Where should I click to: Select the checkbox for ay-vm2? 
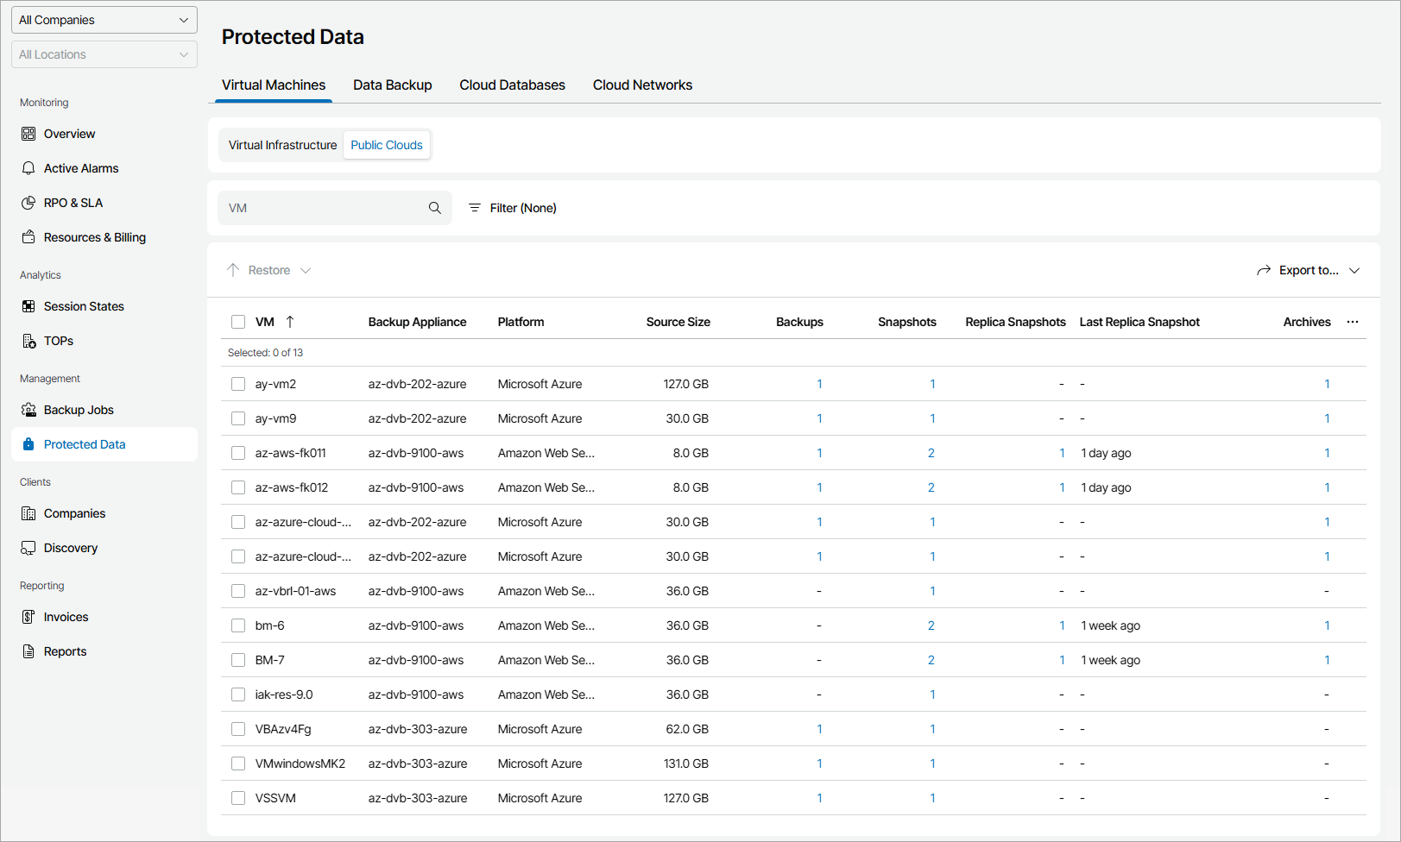[x=238, y=383]
